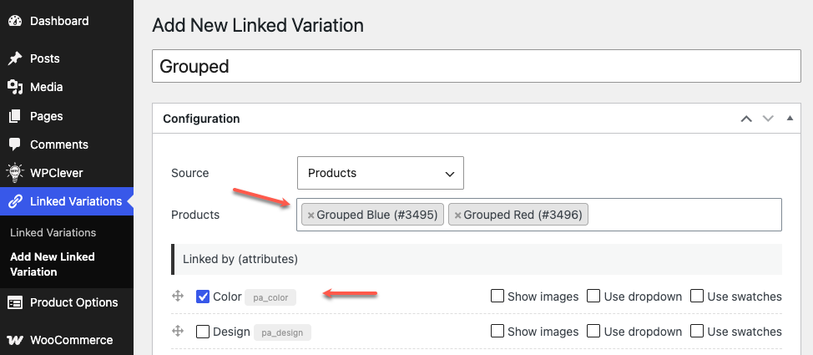Viewport: 813px width, 355px height.
Task: Open the Source dropdown
Action: pos(380,173)
